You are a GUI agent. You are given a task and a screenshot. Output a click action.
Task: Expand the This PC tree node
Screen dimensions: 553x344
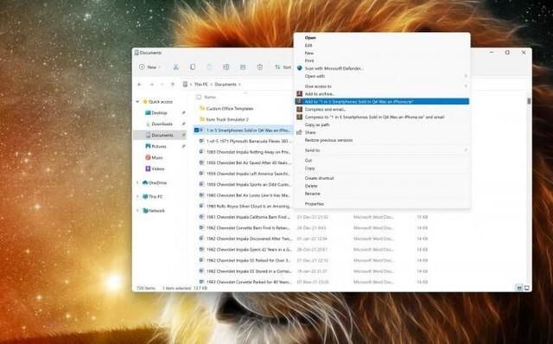pos(137,196)
